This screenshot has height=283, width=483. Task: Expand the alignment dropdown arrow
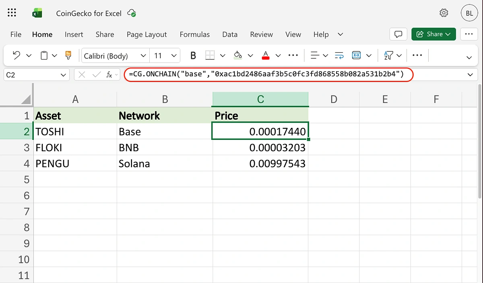point(326,55)
